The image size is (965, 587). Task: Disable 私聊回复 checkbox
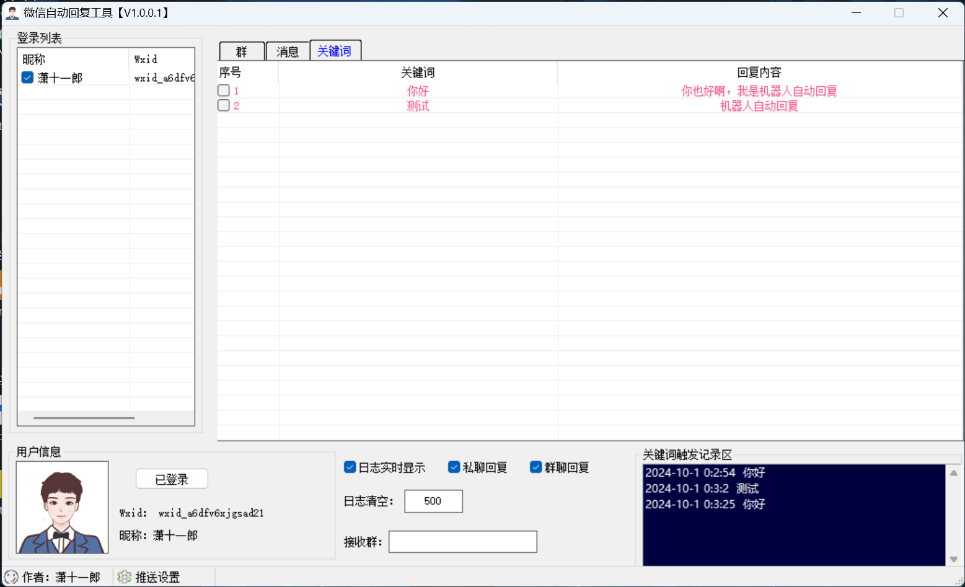pyautogui.click(x=454, y=467)
